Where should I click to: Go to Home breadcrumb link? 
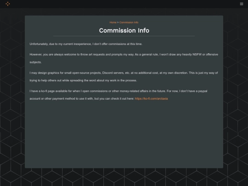(113, 23)
